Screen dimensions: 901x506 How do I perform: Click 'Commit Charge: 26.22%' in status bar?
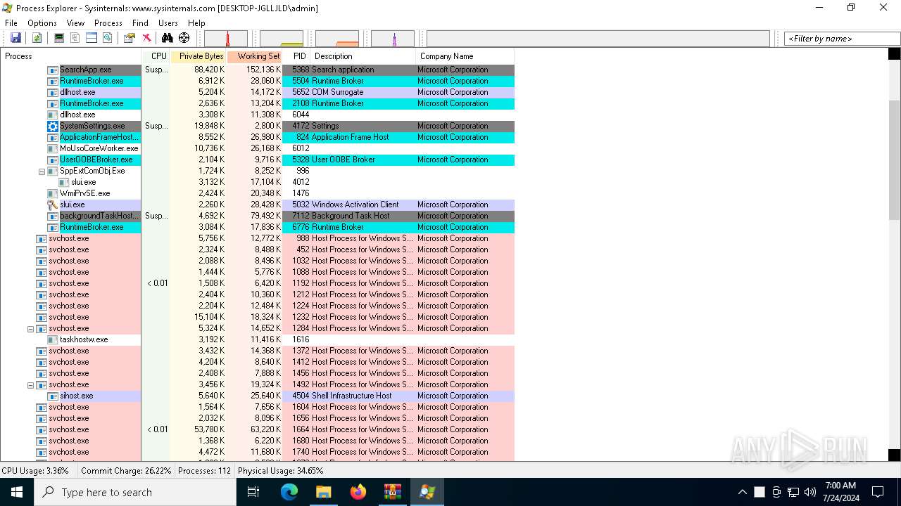[126, 471]
